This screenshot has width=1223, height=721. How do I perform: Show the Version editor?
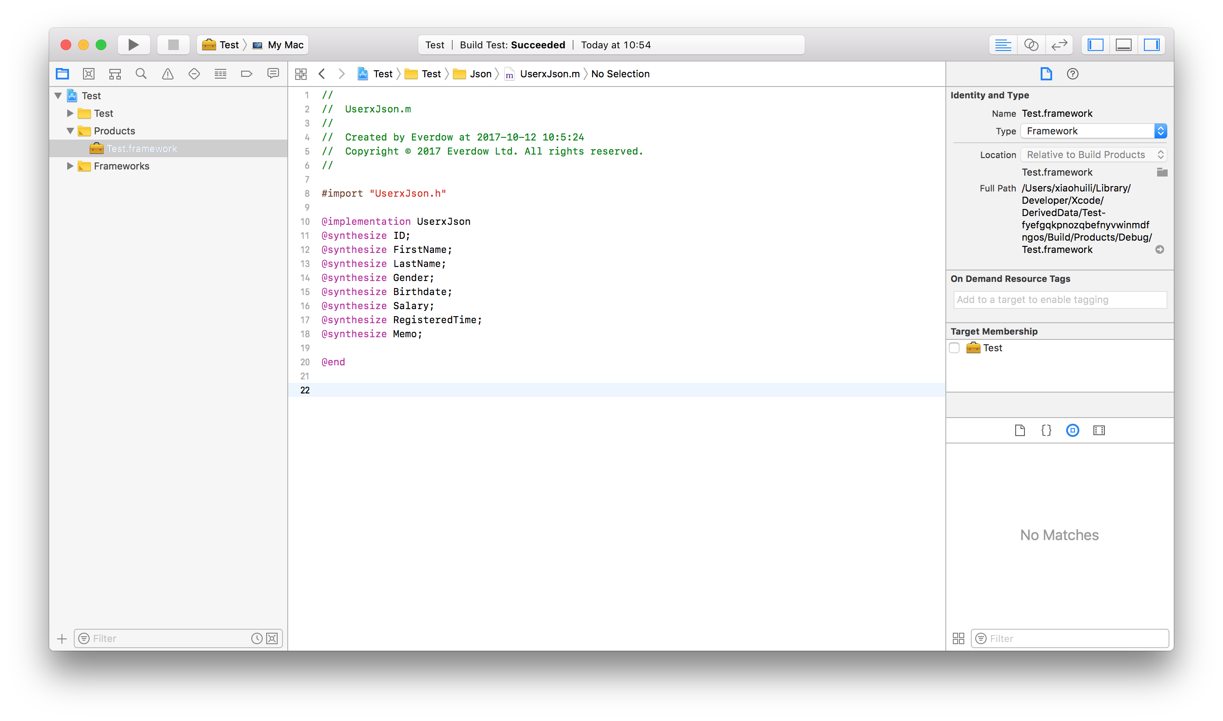pos(1059,45)
